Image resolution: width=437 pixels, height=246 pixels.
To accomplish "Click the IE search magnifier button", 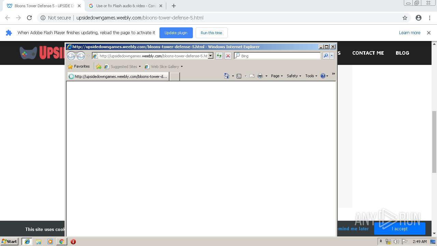I will pos(326,56).
